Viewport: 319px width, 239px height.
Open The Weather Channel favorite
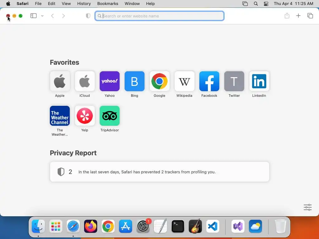pyautogui.click(x=60, y=116)
